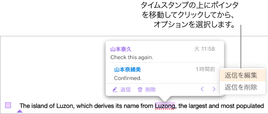Click the trash can icon beside 削除

click(x=140, y=90)
